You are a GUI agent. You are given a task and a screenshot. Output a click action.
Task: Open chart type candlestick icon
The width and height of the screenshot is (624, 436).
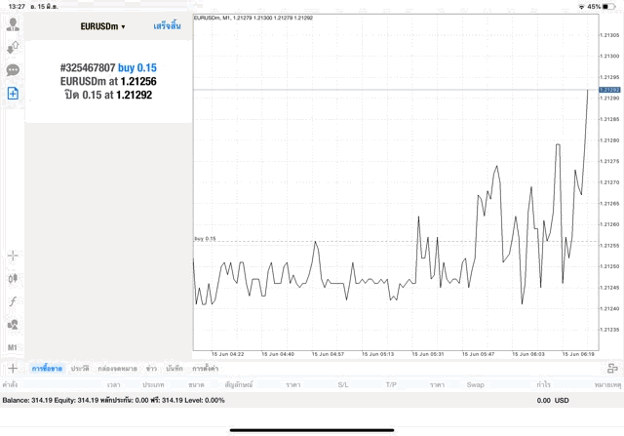coord(13,278)
